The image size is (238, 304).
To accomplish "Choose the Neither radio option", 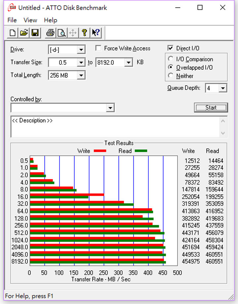I will coord(171,76).
